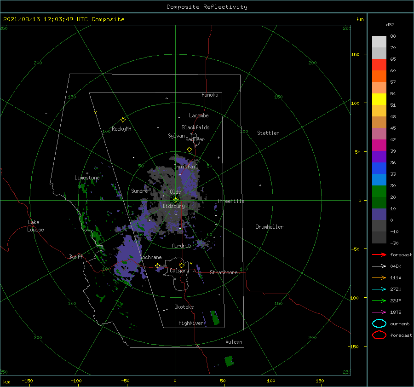This screenshot has width=414, height=387.
Task: Click the ThreeHills city label
Action: tap(230, 201)
